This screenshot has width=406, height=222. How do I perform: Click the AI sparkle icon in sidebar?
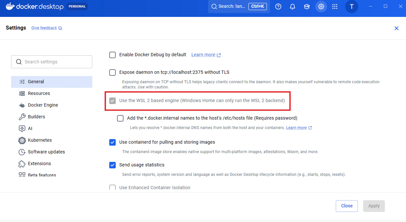(x=22, y=128)
